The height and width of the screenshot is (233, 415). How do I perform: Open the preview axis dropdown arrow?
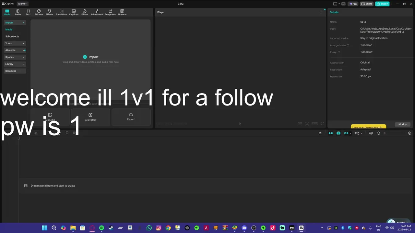click(362, 133)
